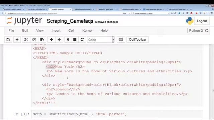This screenshot has width=214, height=120.
Task: Open the browser downloads arrow icon
Action: click(x=179, y=13)
